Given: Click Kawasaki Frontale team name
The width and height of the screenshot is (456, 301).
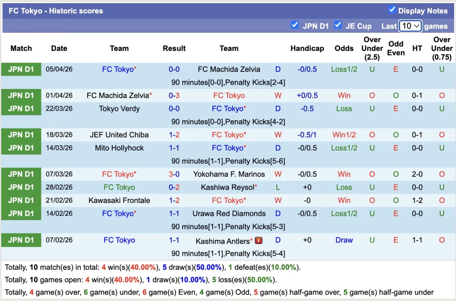Looking at the screenshot, I should tap(119, 200).
